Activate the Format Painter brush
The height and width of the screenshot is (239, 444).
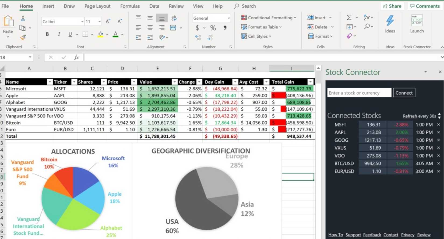[23, 37]
